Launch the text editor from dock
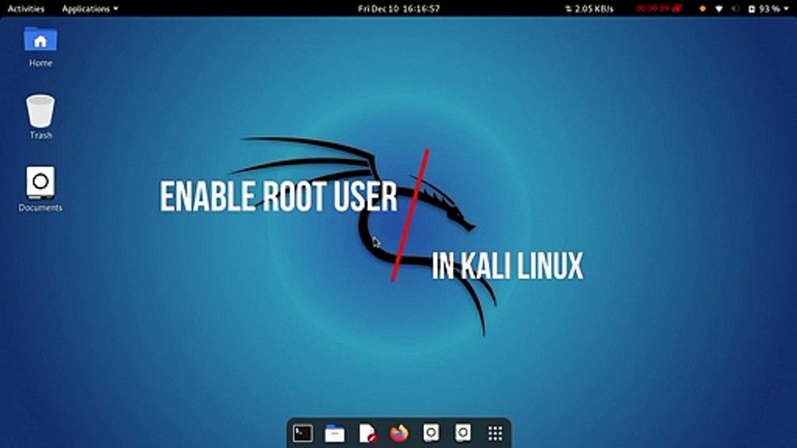 pos(367,432)
